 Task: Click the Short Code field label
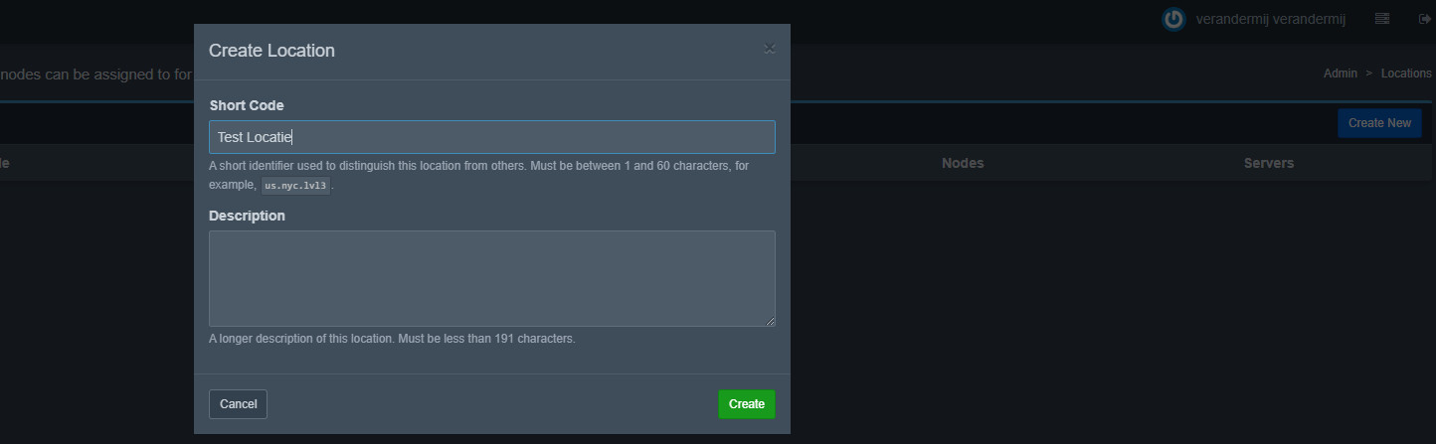[246, 105]
